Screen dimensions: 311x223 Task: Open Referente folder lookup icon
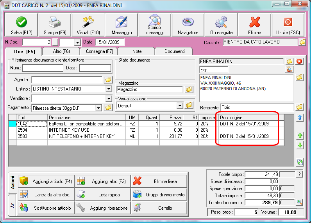[x=300, y=107]
